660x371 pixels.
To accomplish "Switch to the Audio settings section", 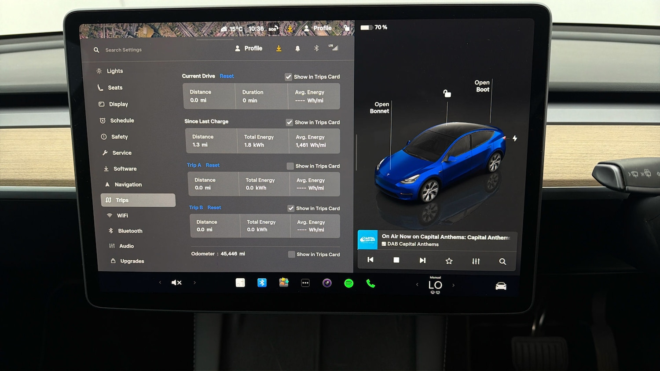I will click(x=126, y=246).
